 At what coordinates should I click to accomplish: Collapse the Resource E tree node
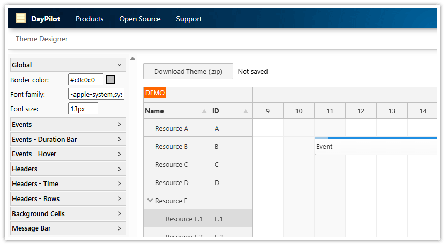(150, 201)
